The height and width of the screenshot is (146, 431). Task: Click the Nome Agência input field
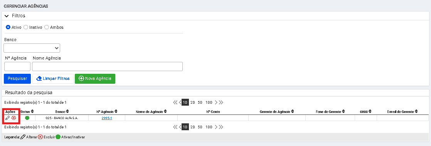click(x=108, y=66)
